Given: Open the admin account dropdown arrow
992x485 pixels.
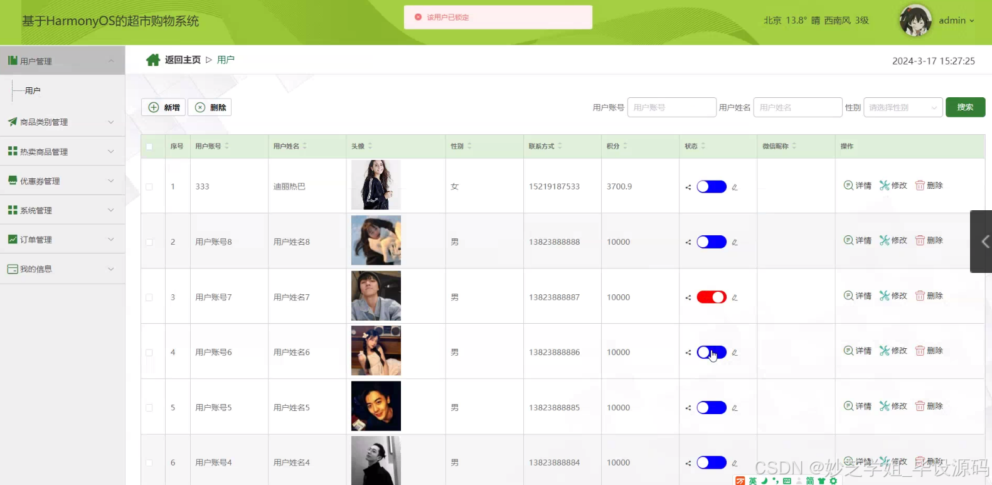Looking at the screenshot, I should (972, 21).
